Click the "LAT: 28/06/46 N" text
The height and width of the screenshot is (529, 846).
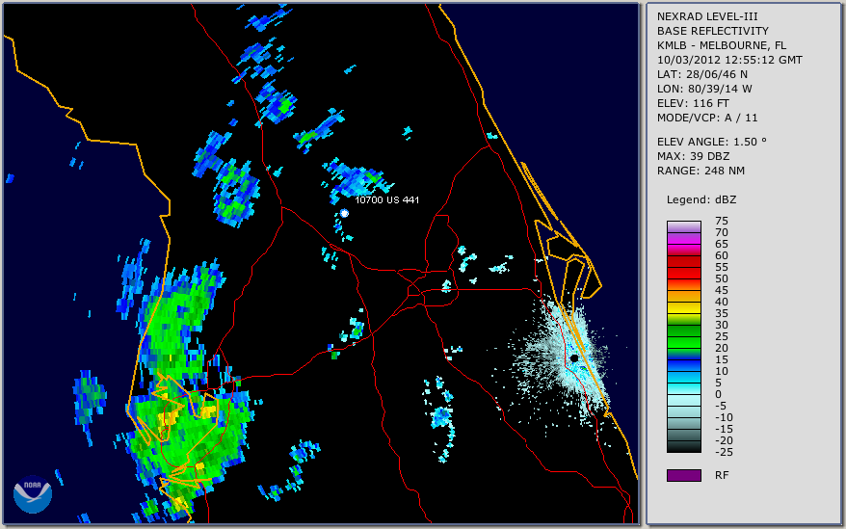coord(701,74)
